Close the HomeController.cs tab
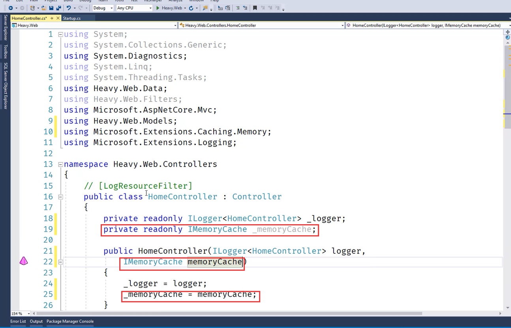Screen dimensions: 511x328 click(58, 18)
